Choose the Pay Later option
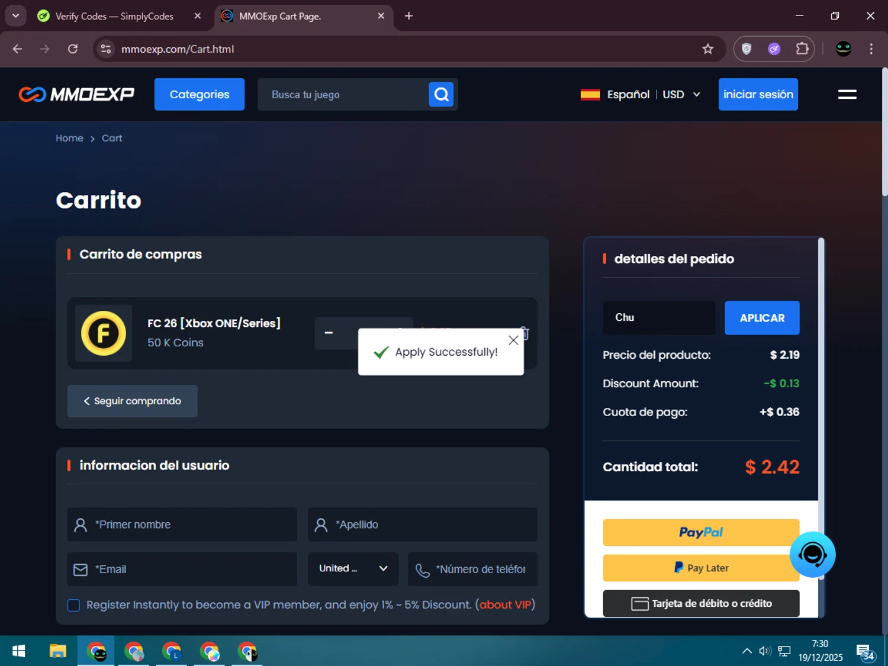This screenshot has height=666, width=888. tap(701, 568)
